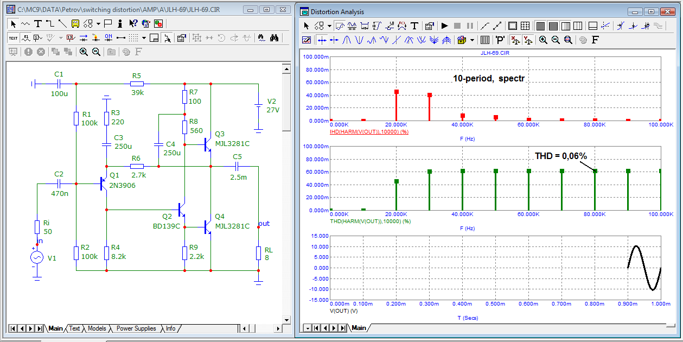
Task: Click last-tab navigation arrow in Distortion Analysis
Action: click(342, 328)
